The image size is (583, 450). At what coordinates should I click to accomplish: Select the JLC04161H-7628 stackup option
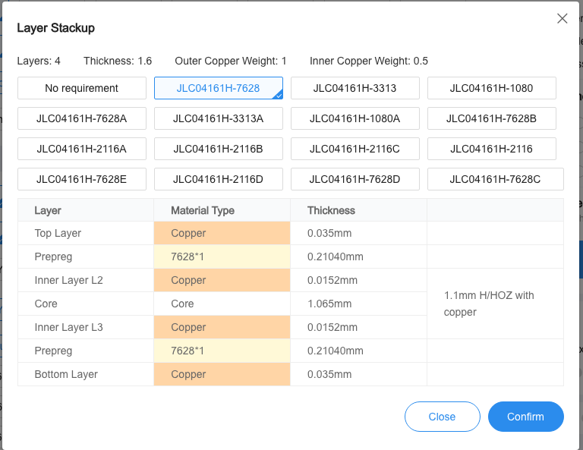point(219,88)
